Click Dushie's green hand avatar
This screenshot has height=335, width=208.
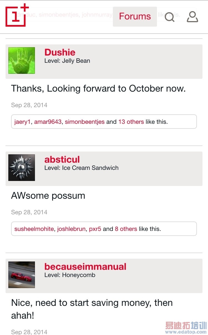click(22, 61)
